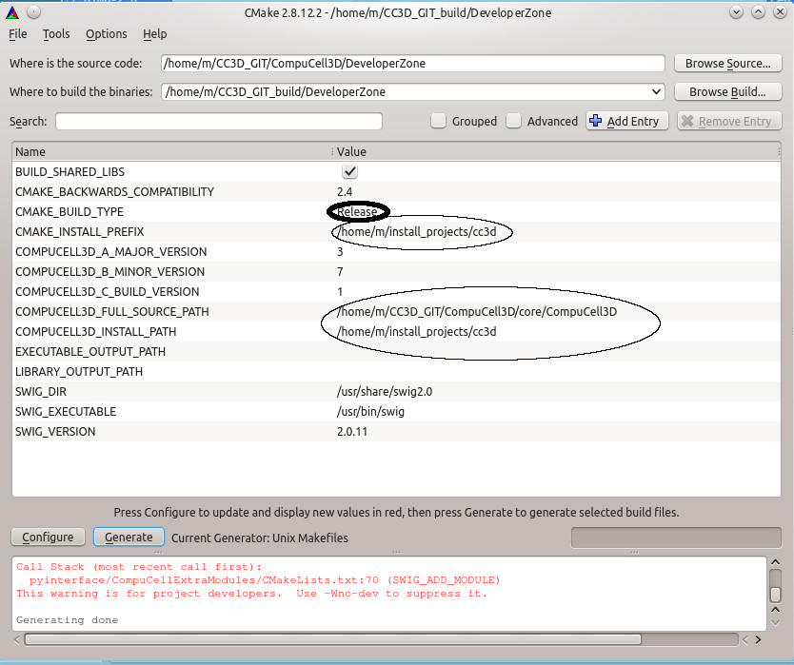Close the CMake window
Viewport: 794px width, 665px height.
point(780,12)
